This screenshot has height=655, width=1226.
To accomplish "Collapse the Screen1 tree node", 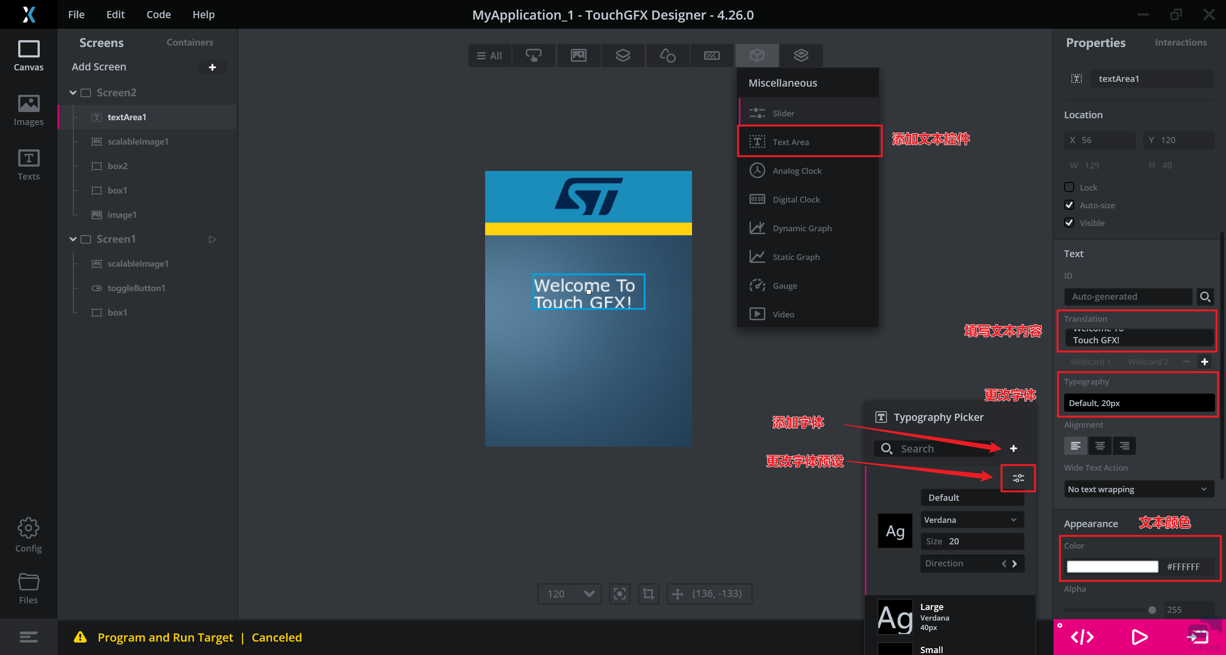I will pyautogui.click(x=73, y=239).
